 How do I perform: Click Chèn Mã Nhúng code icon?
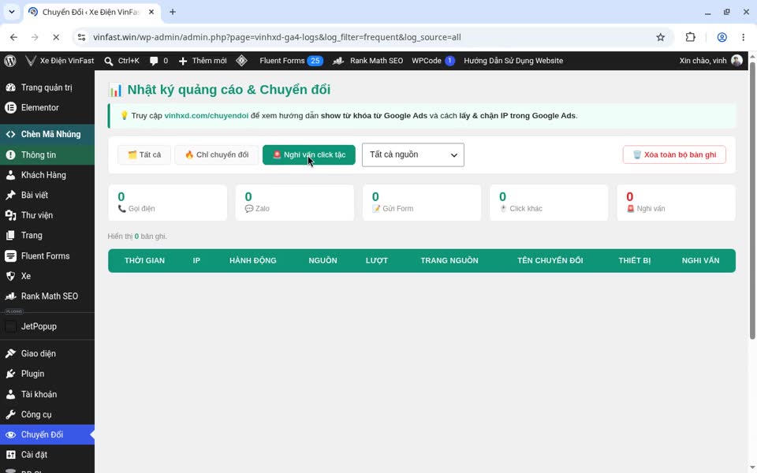pos(10,134)
